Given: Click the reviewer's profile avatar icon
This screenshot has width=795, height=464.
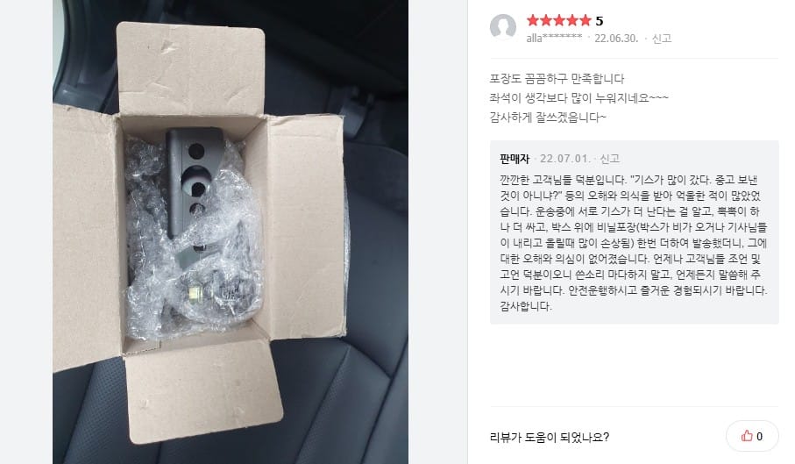Looking at the screenshot, I should pyautogui.click(x=502, y=27).
